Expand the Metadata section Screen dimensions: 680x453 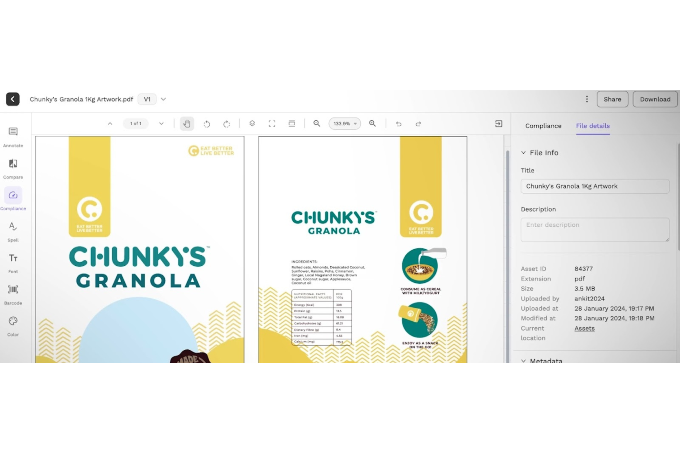[x=523, y=361]
